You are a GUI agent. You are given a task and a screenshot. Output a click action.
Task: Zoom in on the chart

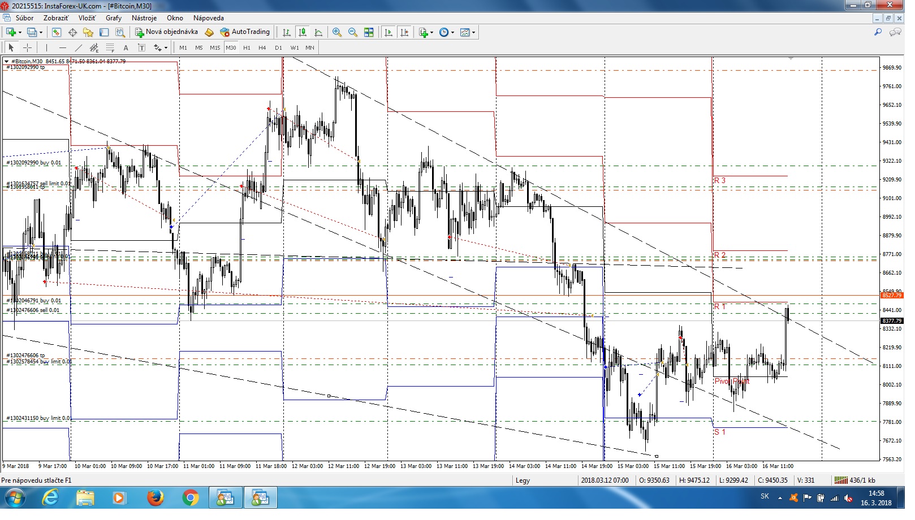click(337, 32)
